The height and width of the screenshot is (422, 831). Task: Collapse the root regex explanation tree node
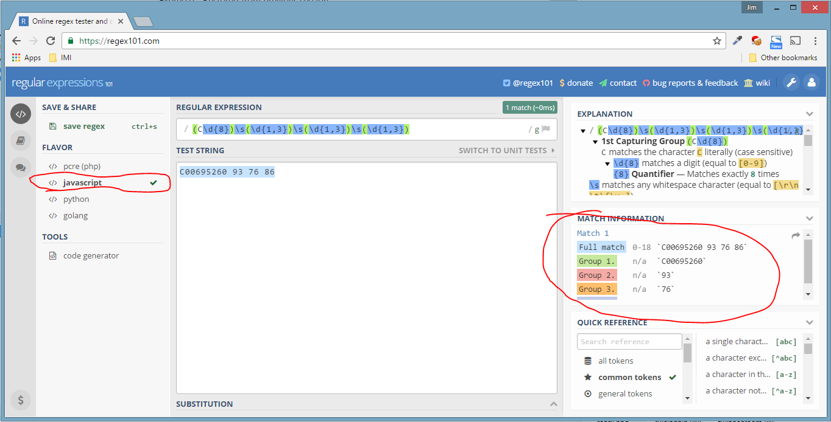(583, 130)
